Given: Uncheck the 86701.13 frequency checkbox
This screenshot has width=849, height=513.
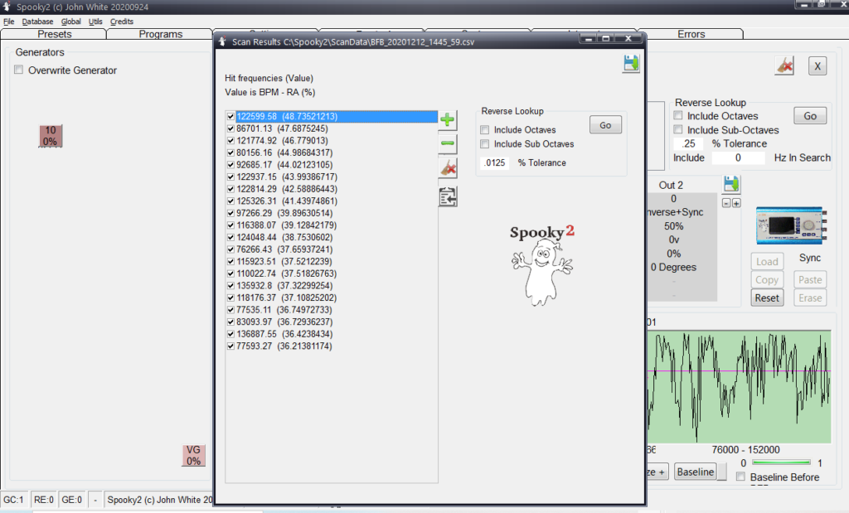Looking at the screenshot, I should click(230, 129).
